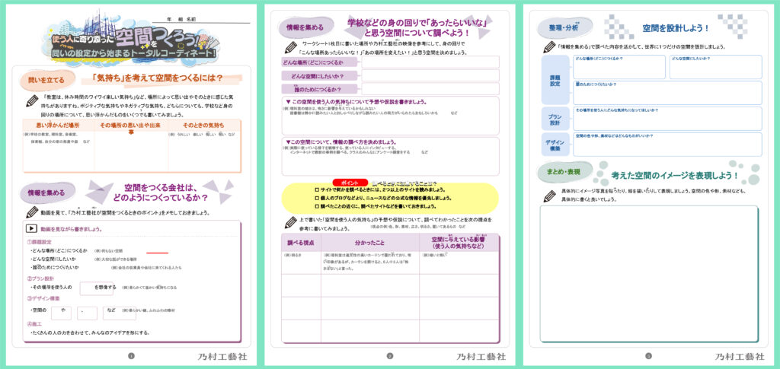Click the heading 考えた空間のイメージを表現しよう!
The image size is (780, 369).
675,175
